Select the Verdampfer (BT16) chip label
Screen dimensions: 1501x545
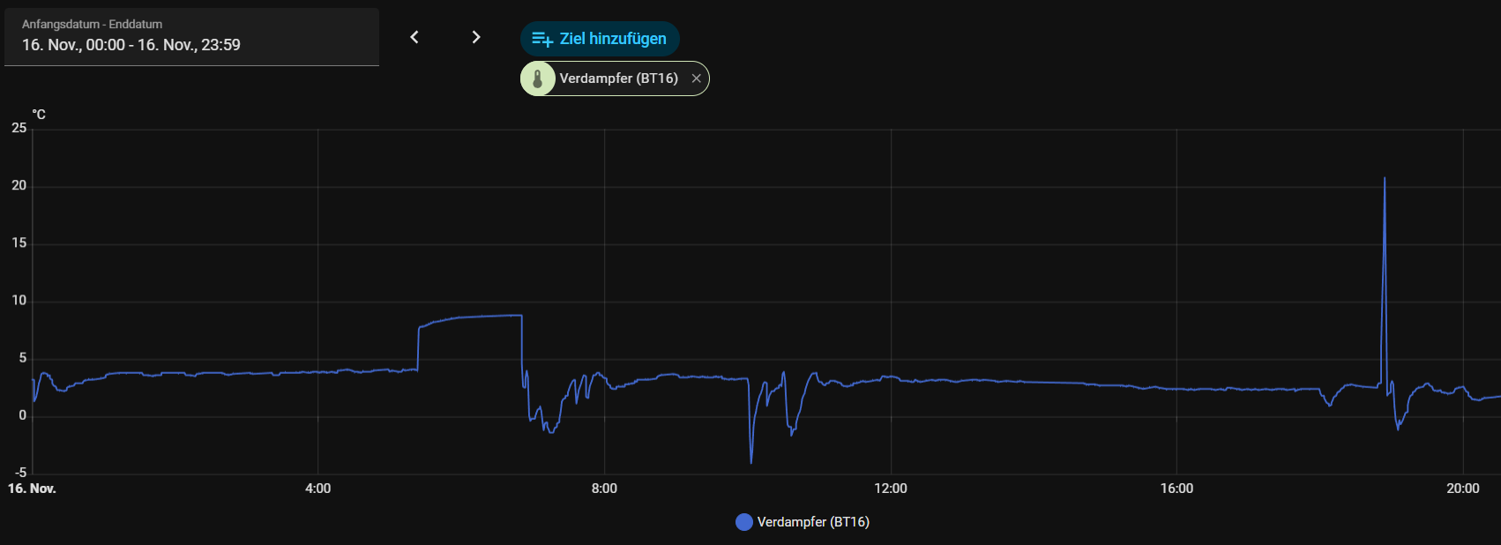[618, 78]
